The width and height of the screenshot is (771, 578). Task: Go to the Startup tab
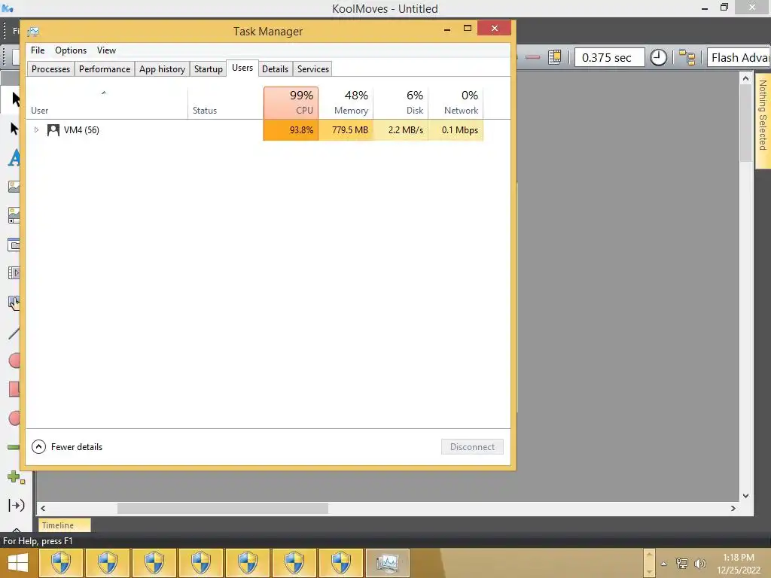pyautogui.click(x=208, y=68)
